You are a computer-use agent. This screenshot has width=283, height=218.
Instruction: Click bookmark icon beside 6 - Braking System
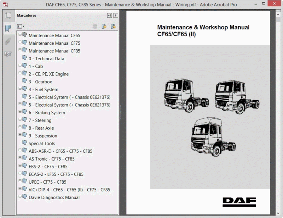pyautogui.click(x=24, y=111)
